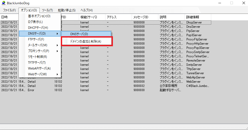Select the Pop3Server log row
248x130 pixels.
point(106,35)
